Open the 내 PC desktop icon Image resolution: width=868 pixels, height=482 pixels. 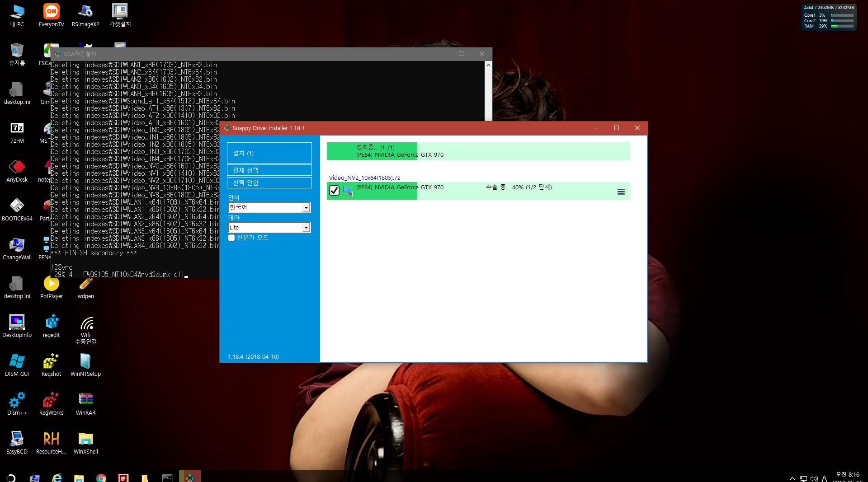tap(17, 15)
